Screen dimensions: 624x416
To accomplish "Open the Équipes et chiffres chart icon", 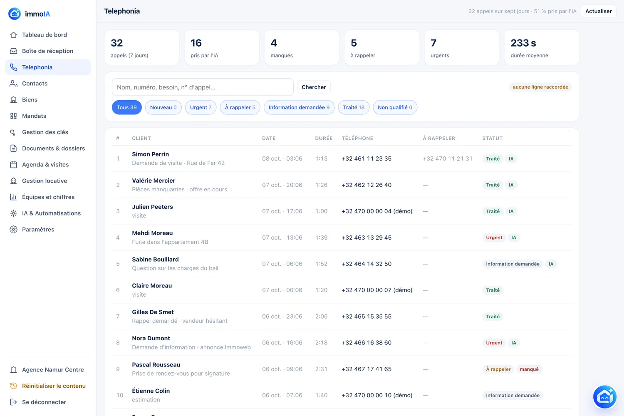I will pyautogui.click(x=13, y=197).
